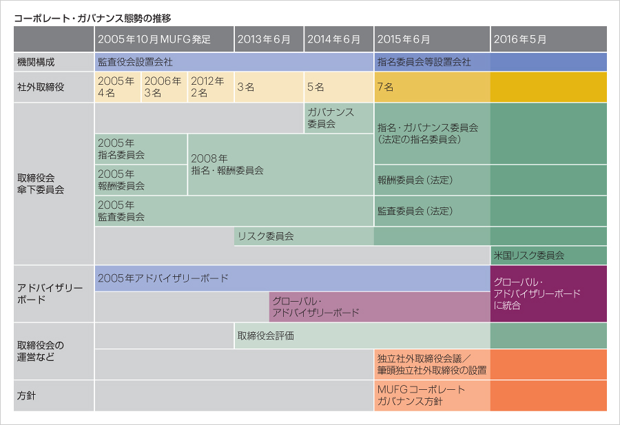Select the 2005年10月MUFG発足 column header
The image size is (620, 425).
click(x=164, y=39)
